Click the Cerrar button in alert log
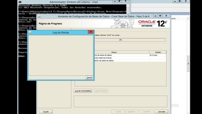Image resolution: width=202 pixels, height=114 pixels. [x=89, y=78]
